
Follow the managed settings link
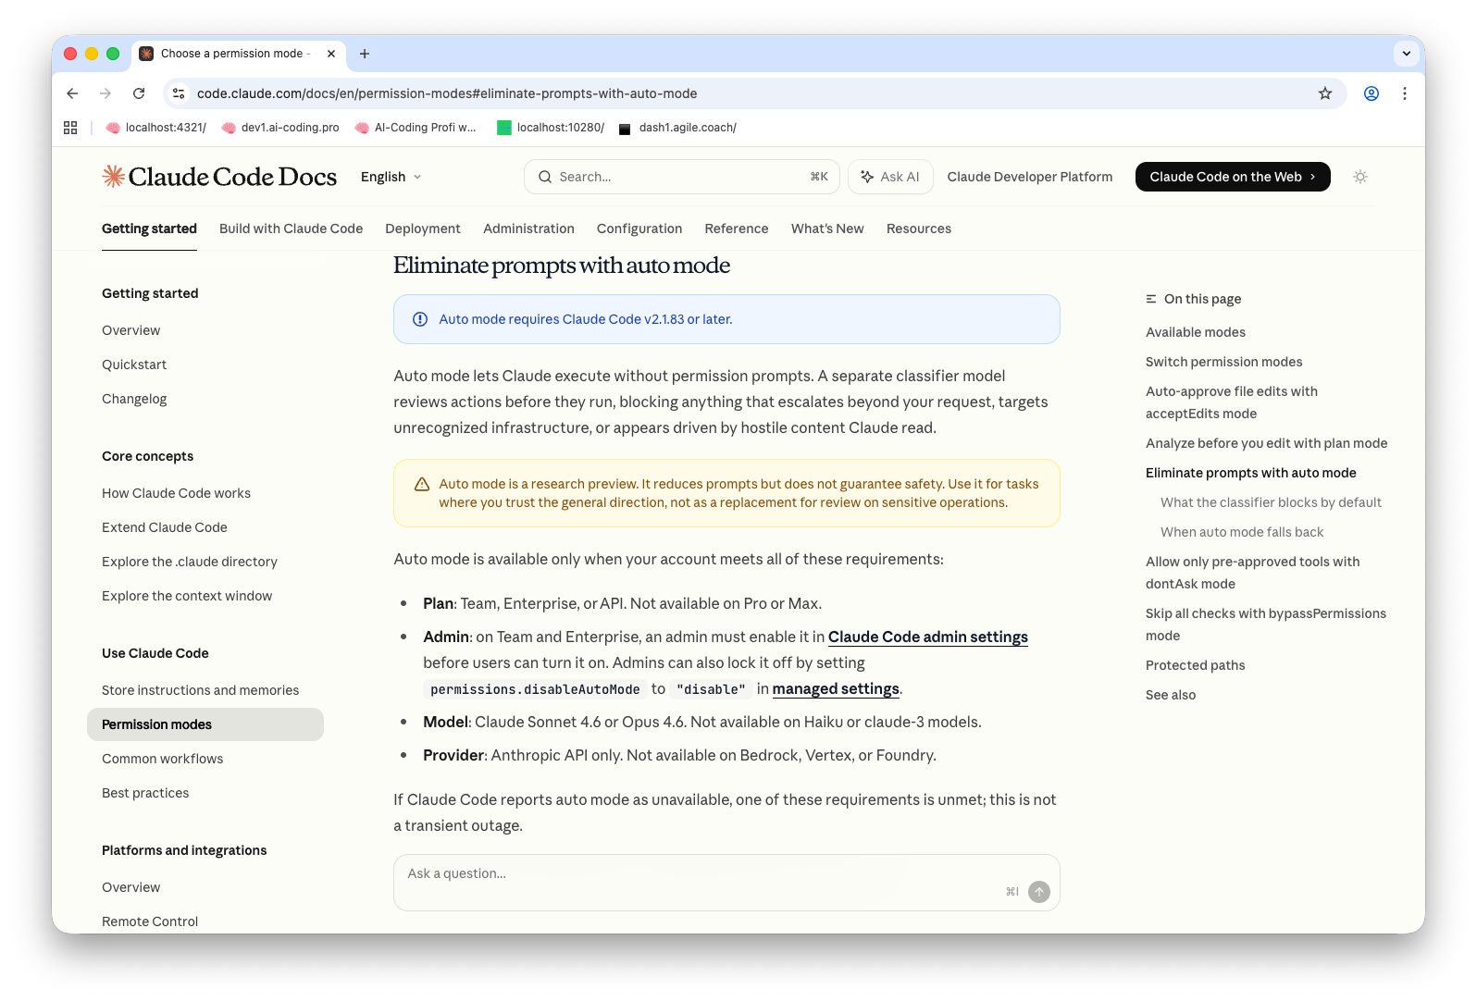[835, 688]
